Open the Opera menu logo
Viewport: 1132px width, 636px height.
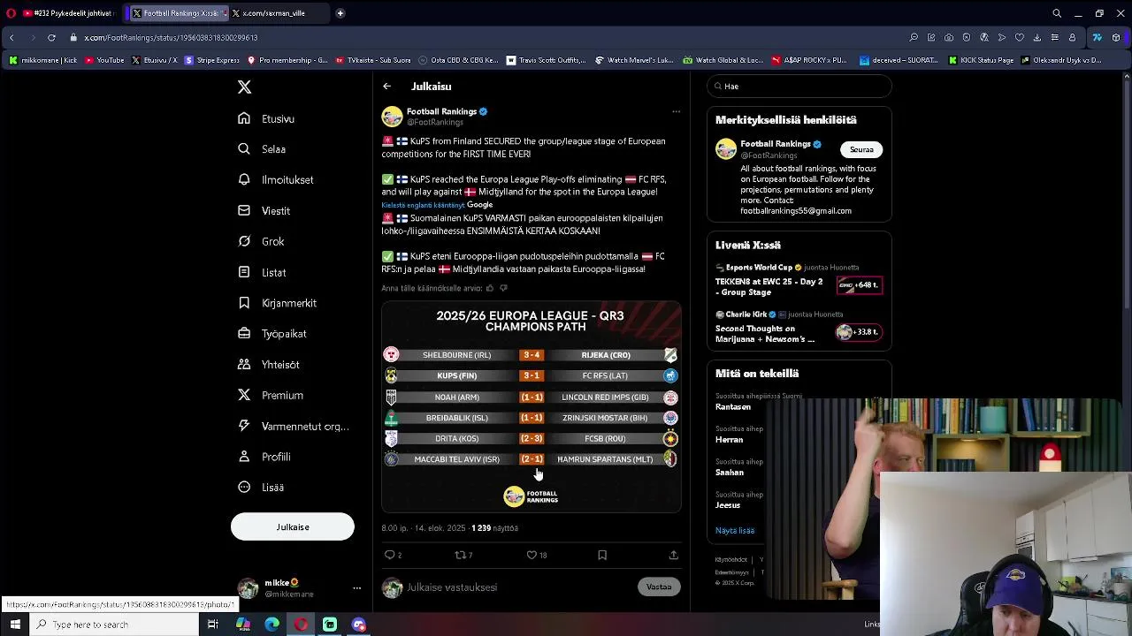click(x=11, y=13)
